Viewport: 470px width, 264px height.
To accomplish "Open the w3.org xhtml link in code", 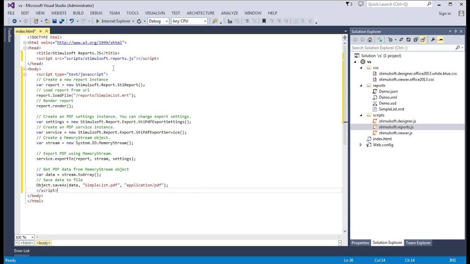I will pyautogui.click(x=89, y=43).
